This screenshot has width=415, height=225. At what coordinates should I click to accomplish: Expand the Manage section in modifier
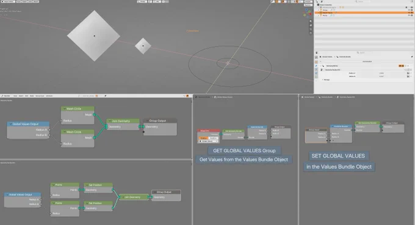323,80
